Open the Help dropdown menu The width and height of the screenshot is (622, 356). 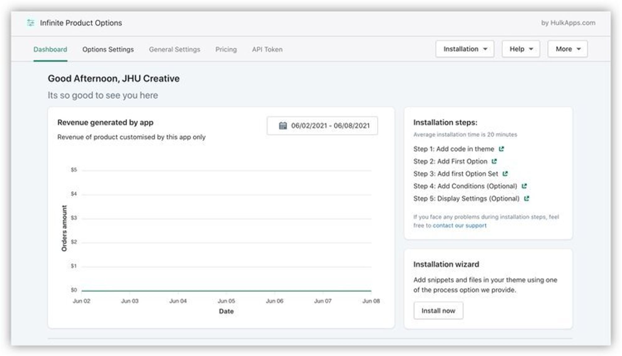coord(521,49)
